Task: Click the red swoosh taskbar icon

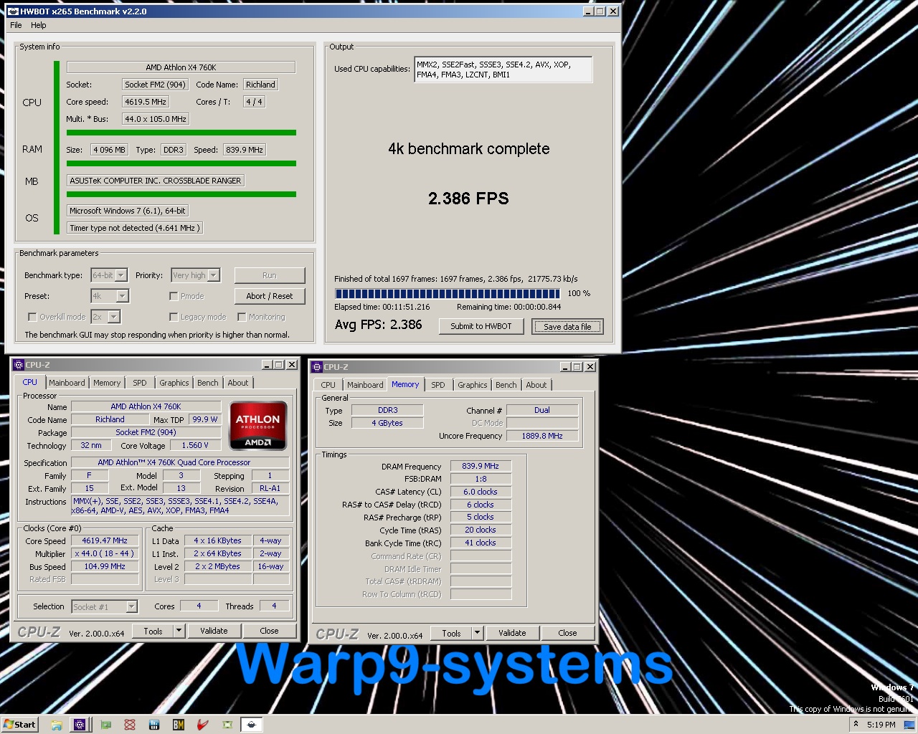Action: tap(203, 725)
